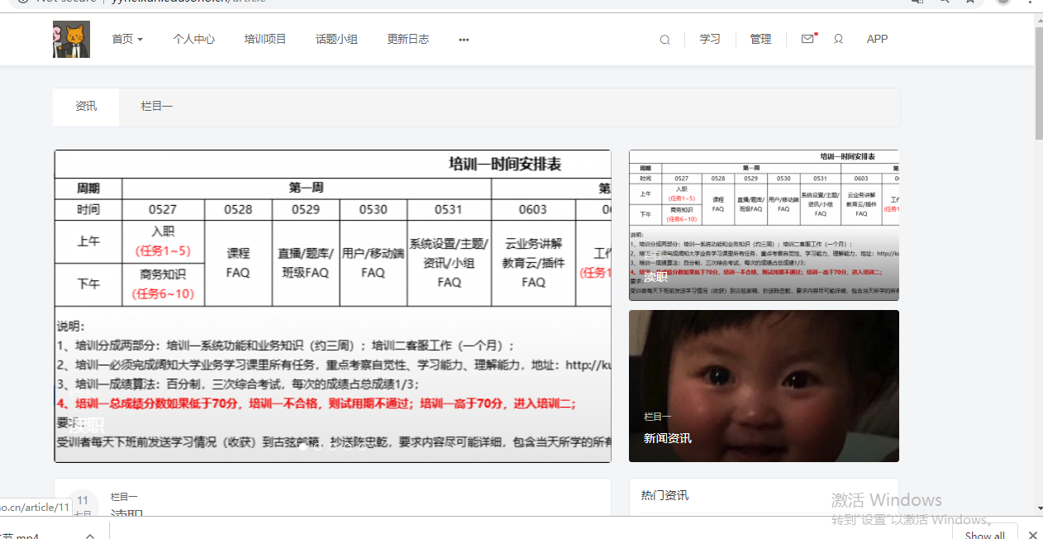Open the search magnifier icon in header
This screenshot has width=1043, height=539.
pyautogui.click(x=664, y=40)
